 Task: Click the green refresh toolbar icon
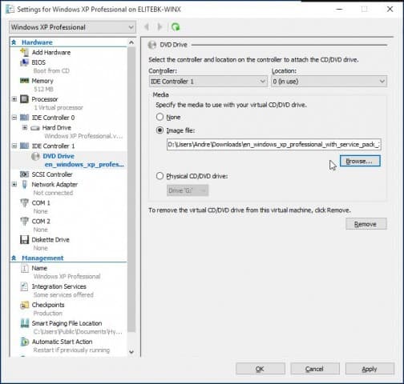click(x=176, y=27)
